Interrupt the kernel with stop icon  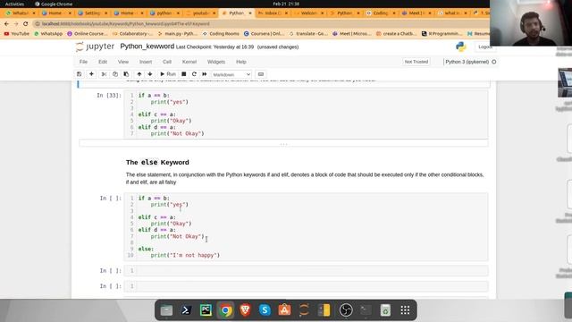(x=184, y=74)
